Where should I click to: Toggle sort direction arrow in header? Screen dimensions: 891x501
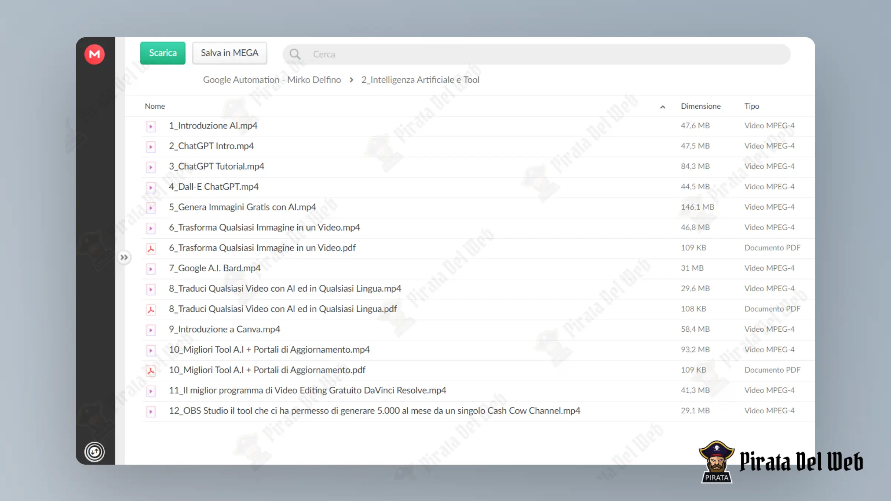[663, 107]
